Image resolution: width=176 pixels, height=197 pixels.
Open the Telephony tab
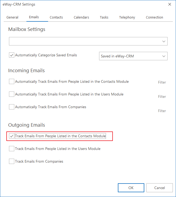(x=127, y=17)
